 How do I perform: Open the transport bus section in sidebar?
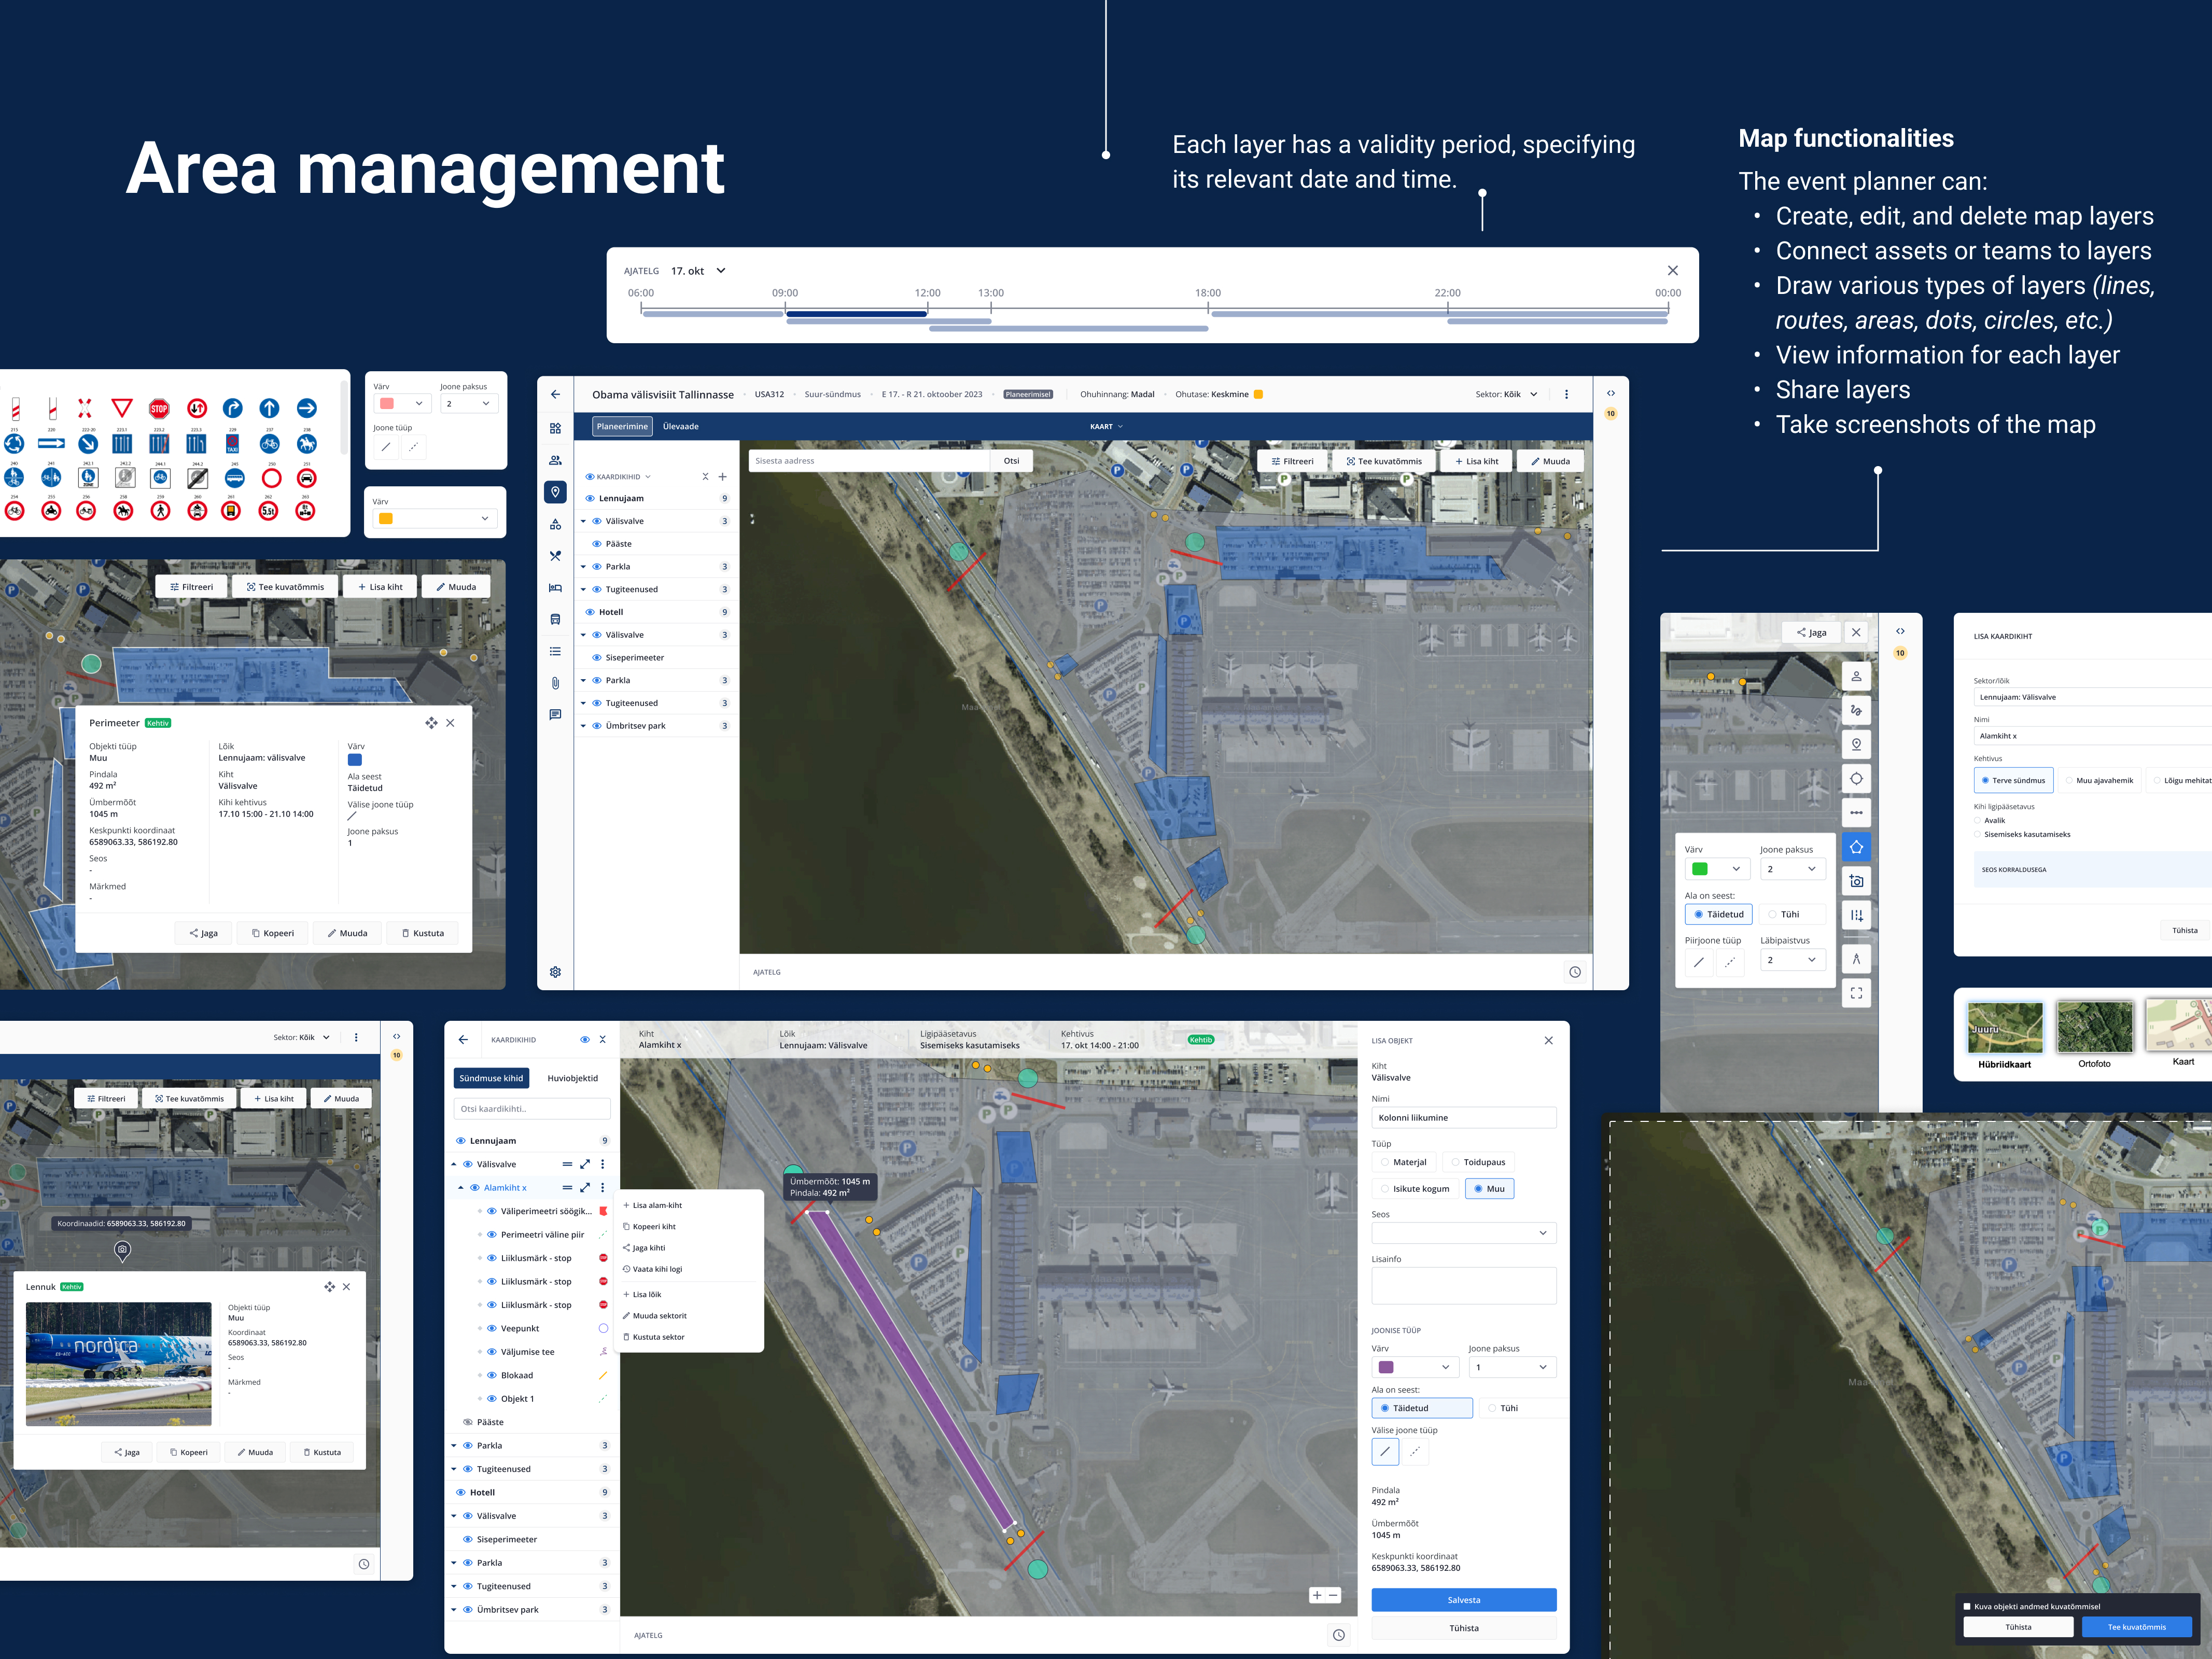[x=555, y=620]
